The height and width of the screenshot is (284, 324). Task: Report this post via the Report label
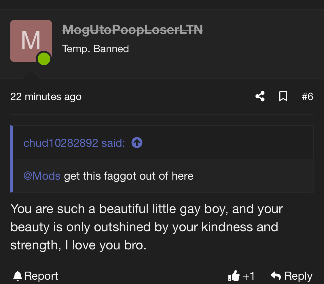pyautogui.click(x=41, y=276)
